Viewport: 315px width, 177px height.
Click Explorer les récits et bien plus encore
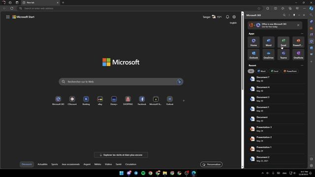click(121, 155)
